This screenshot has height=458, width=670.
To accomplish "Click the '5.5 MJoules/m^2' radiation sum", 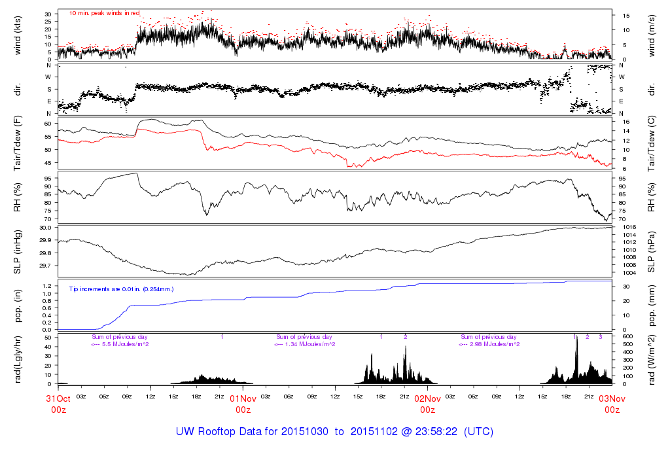I will (x=125, y=344).
